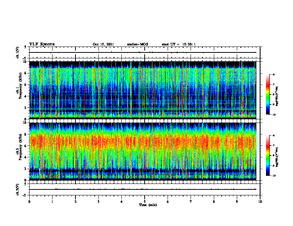Click the time axis tick label "5"
Screen dimensions: 293x226
(x=145, y=202)
